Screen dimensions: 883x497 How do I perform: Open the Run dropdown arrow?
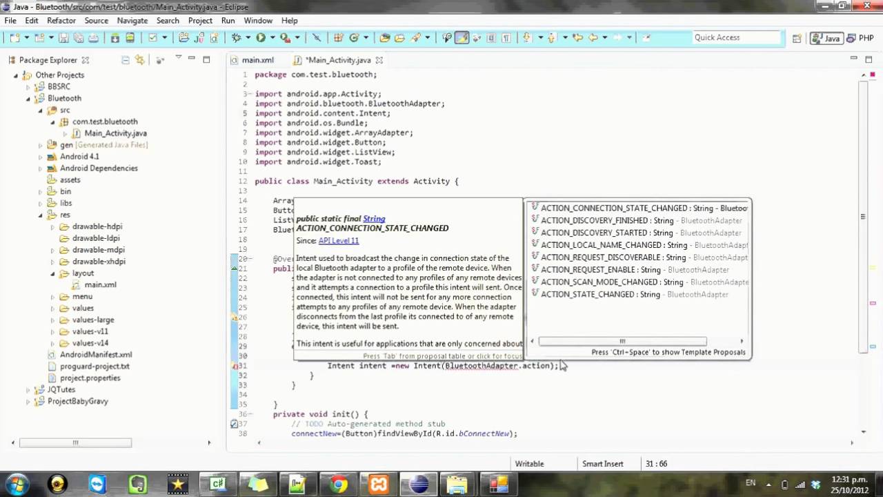[272, 38]
